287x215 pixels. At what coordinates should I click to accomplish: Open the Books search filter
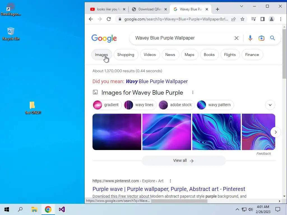(x=209, y=55)
